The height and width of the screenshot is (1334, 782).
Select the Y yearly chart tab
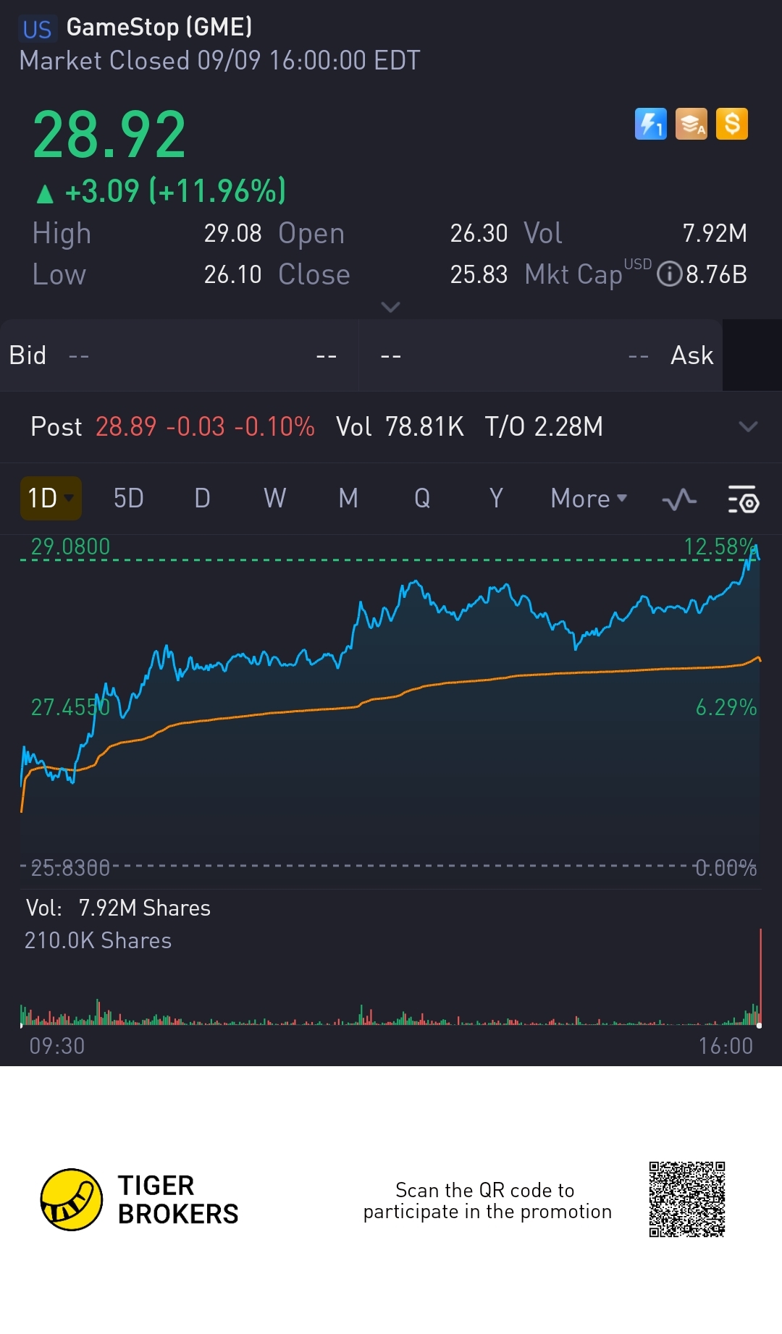(x=496, y=499)
